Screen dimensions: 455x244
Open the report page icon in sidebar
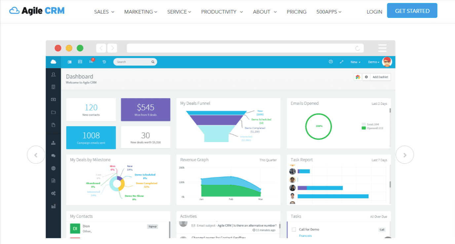[x=53, y=181]
